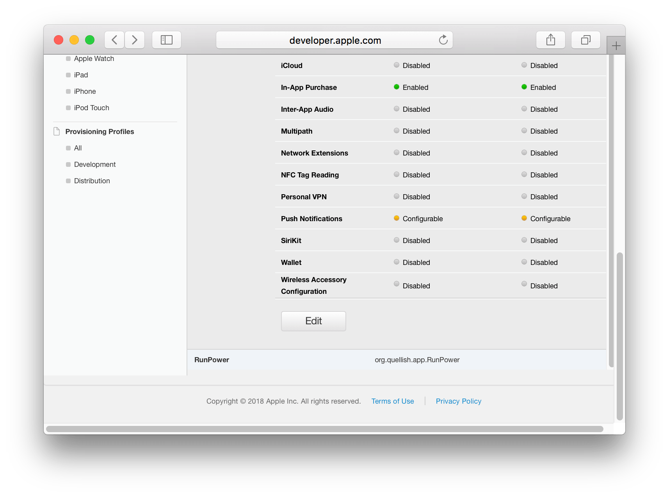669x497 pixels.
Task: Minimize the window with the yellow button
Action: (74, 40)
